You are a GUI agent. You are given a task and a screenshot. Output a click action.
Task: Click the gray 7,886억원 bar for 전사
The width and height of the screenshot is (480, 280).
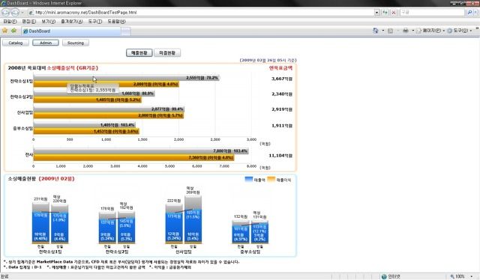tap(141, 151)
